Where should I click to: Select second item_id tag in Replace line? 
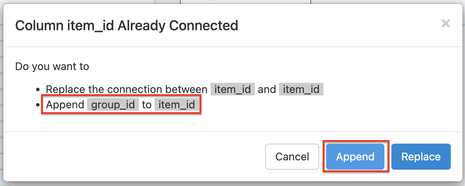point(301,90)
